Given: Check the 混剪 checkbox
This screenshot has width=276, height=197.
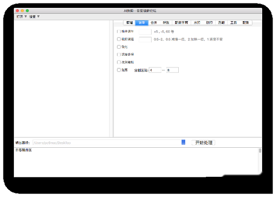Looking at the screenshot, I should [x=119, y=70].
